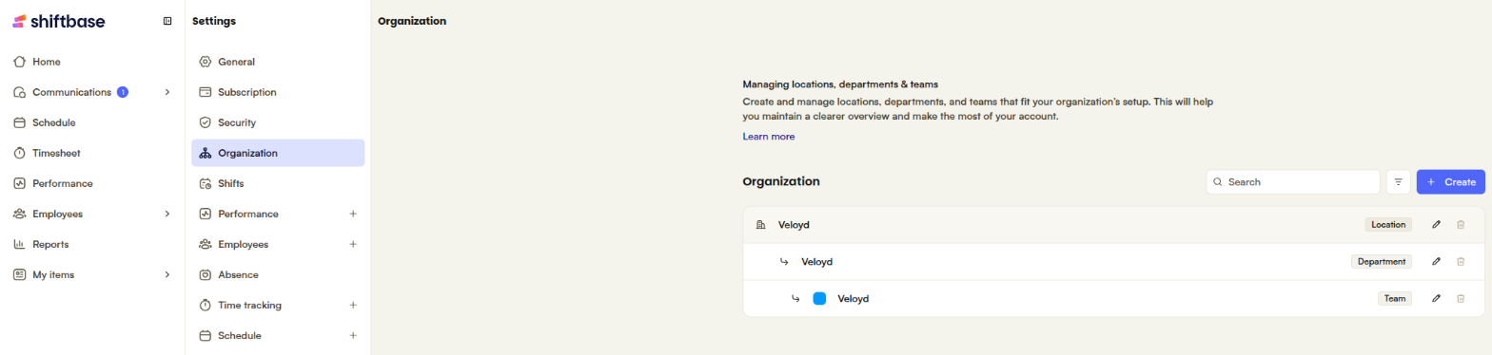Screen dimensions: 1492x355
Task: Edit the Veloyd Team with pencil icon
Action: (x=1436, y=298)
